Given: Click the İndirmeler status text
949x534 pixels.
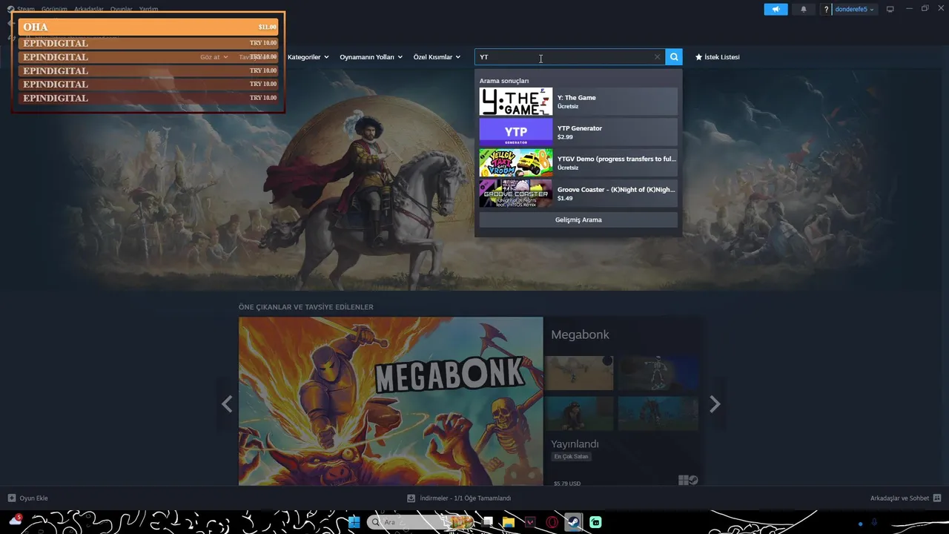Looking at the screenshot, I should pos(465,498).
